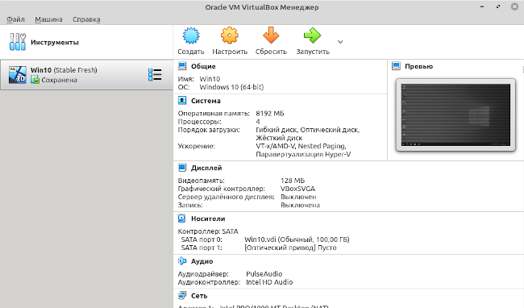Click the Сбросить orange down-arrow icon
Viewport: 524px width, 308px height.
click(271, 35)
